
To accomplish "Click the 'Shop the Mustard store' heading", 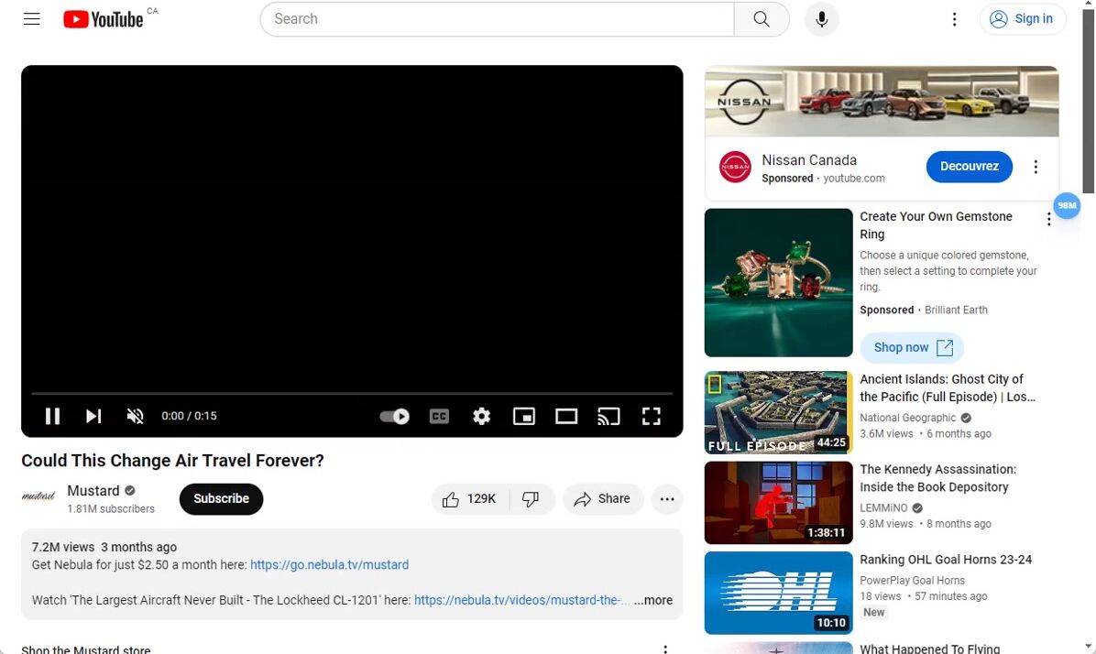I will pos(86,649).
